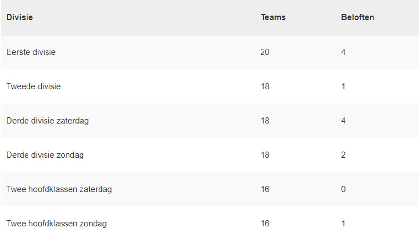
Task: Select the Twee hoofdklassen zaterdag label
Action: (59, 189)
